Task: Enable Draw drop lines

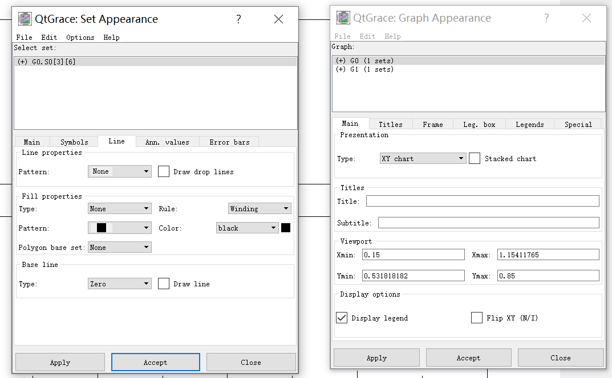Action: pyautogui.click(x=164, y=171)
